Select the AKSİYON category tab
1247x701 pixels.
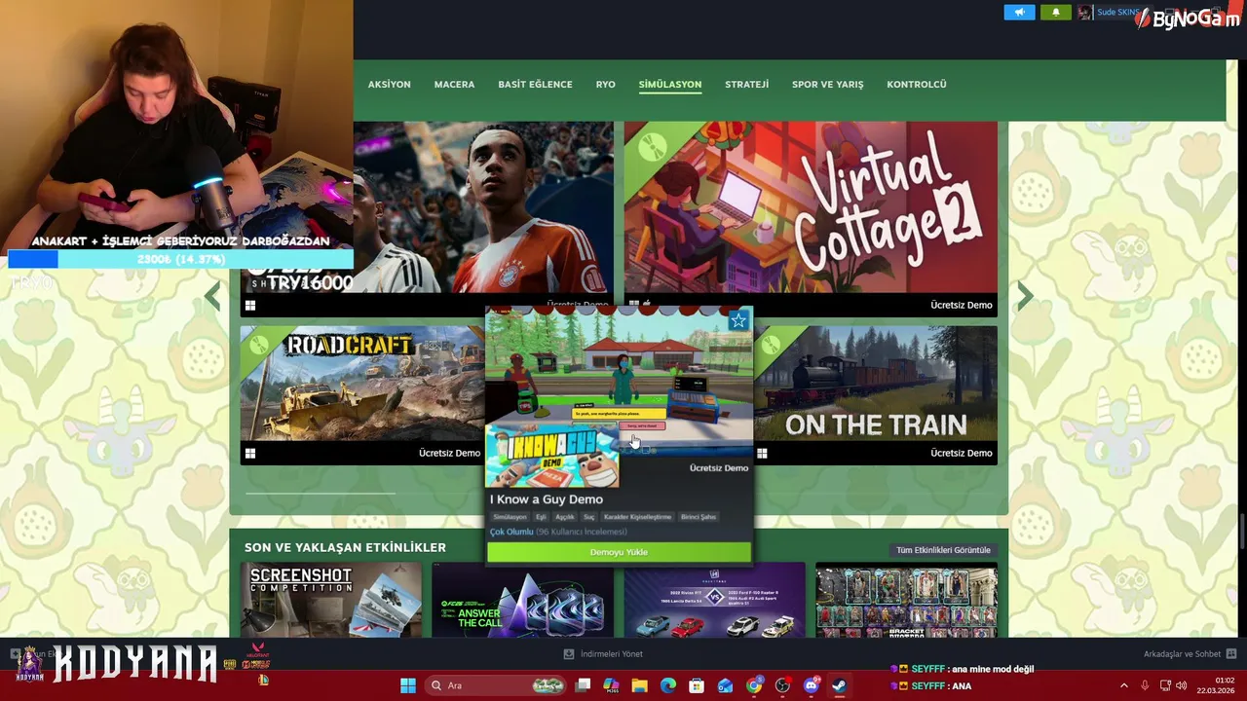tap(390, 85)
